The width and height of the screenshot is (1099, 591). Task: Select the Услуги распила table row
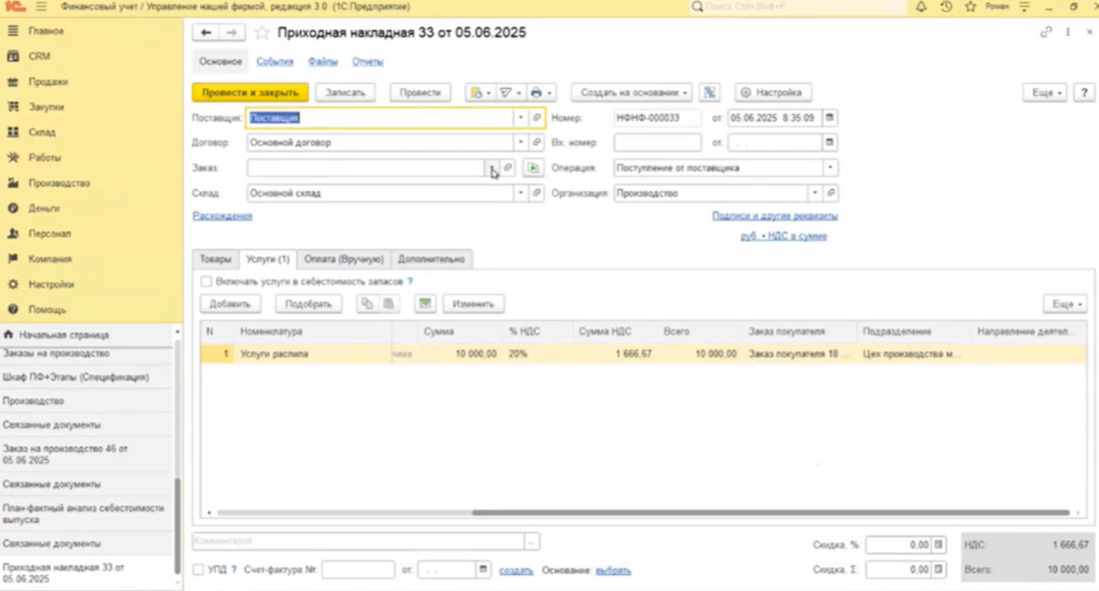(x=642, y=354)
